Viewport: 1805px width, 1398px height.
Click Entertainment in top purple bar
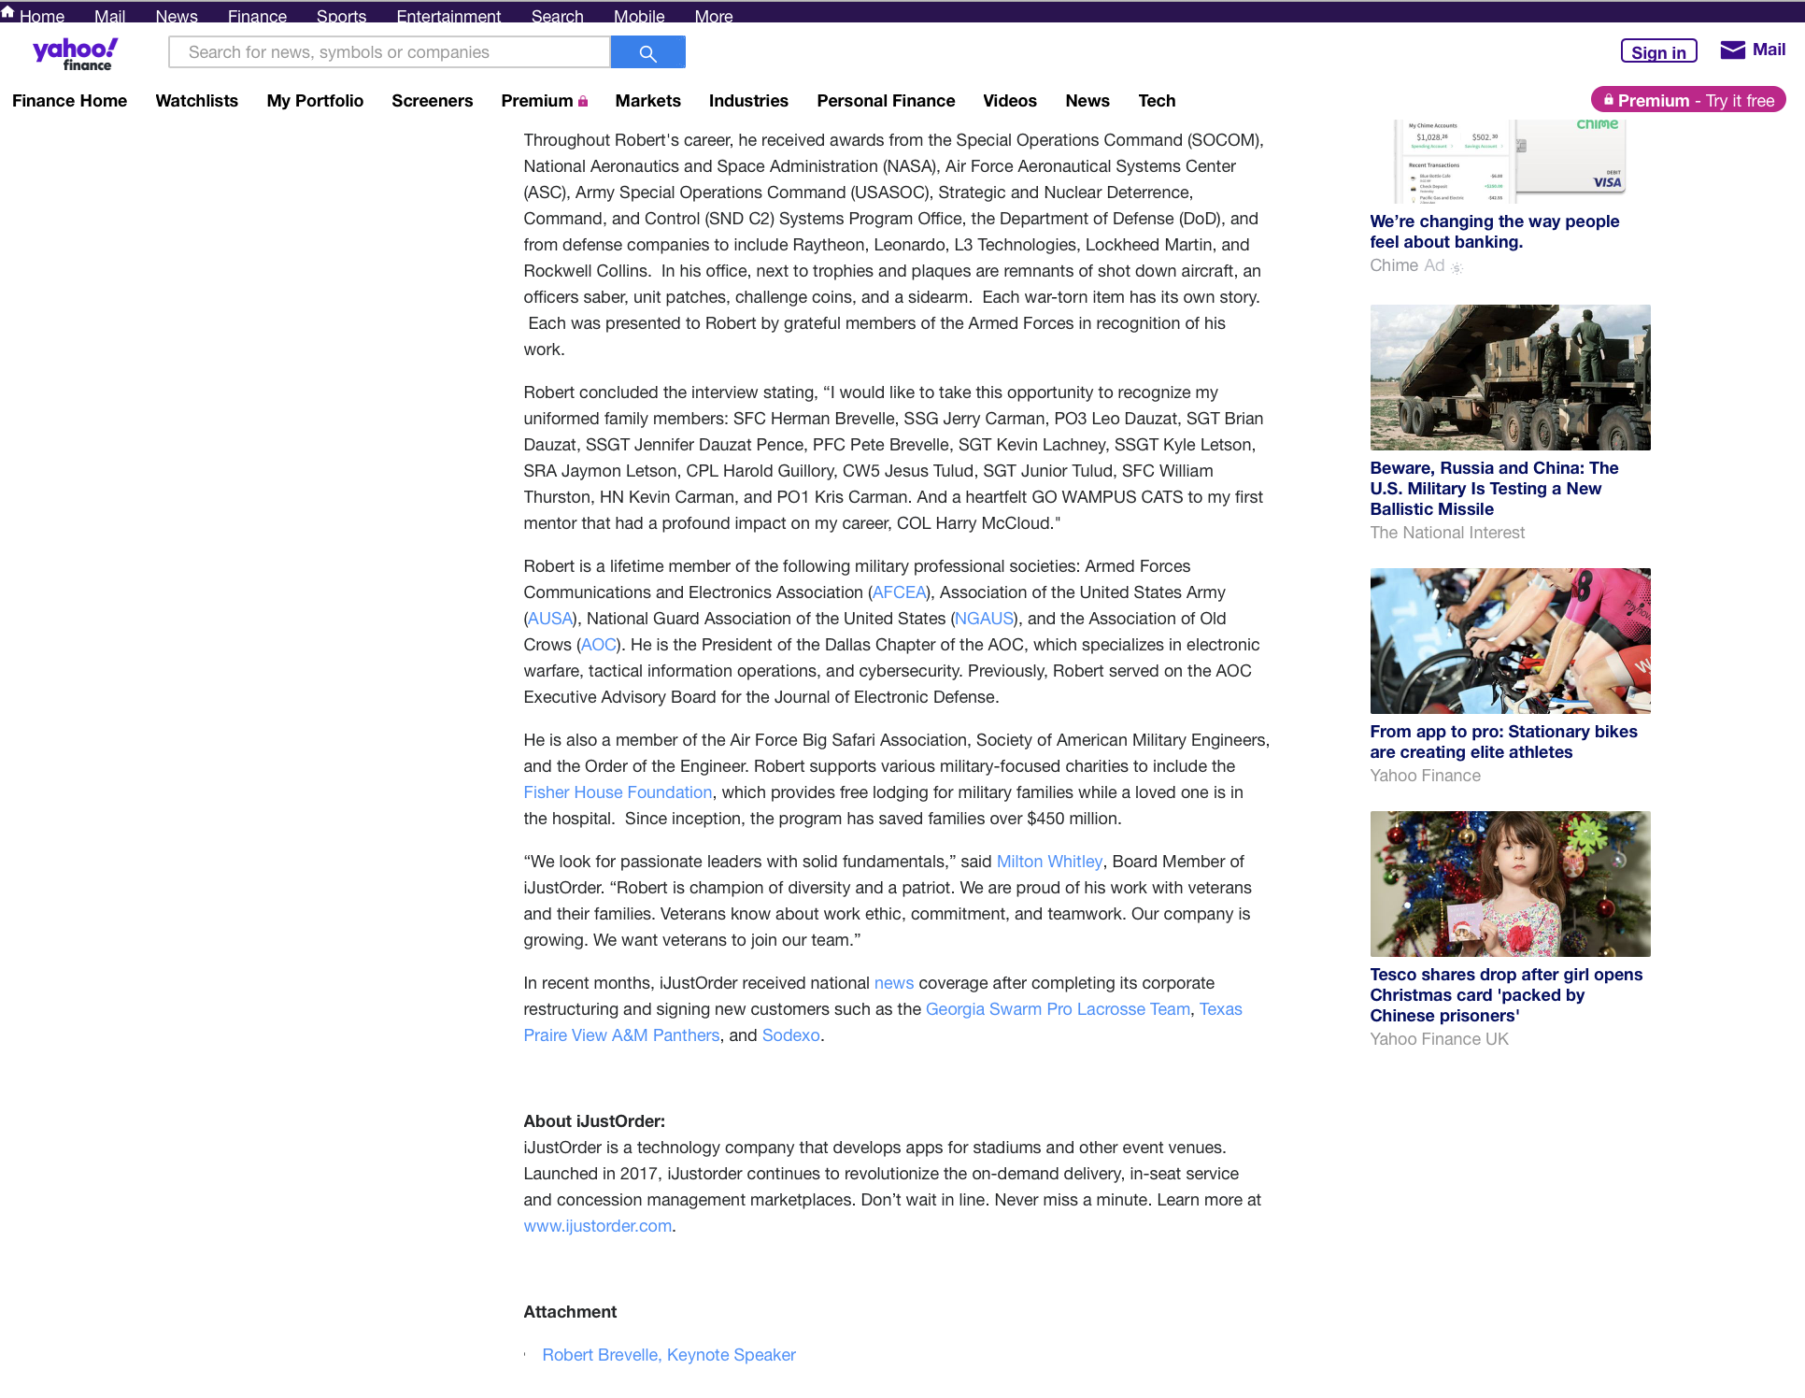[448, 16]
